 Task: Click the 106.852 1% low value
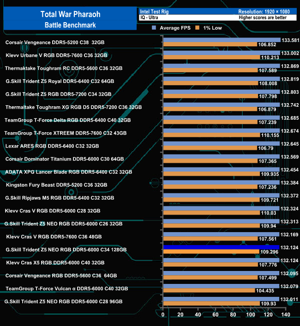[267, 44]
